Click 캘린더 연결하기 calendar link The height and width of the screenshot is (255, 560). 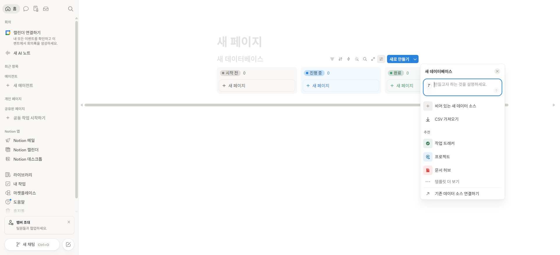click(x=27, y=33)
